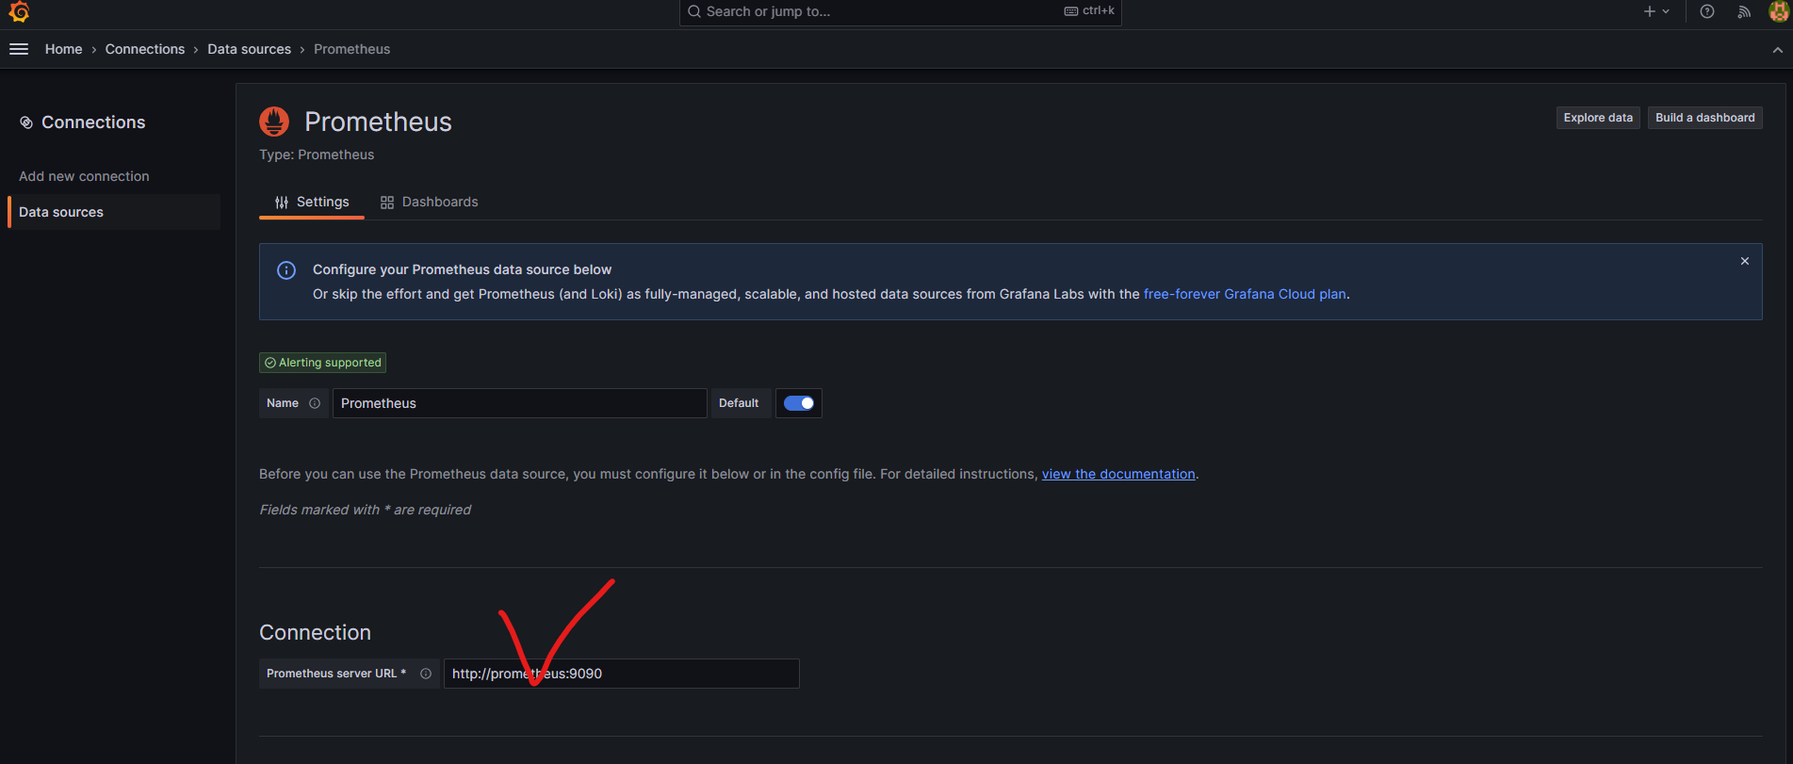
Task: Open the hamburger navigation menu
Action: tap(19, 49)
